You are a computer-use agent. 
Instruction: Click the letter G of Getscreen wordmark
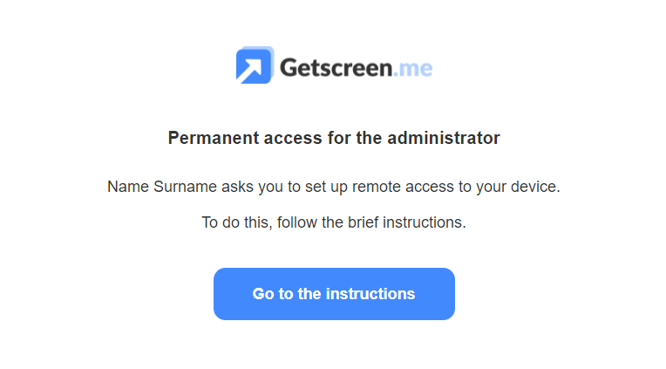click(x=289, y=68)
